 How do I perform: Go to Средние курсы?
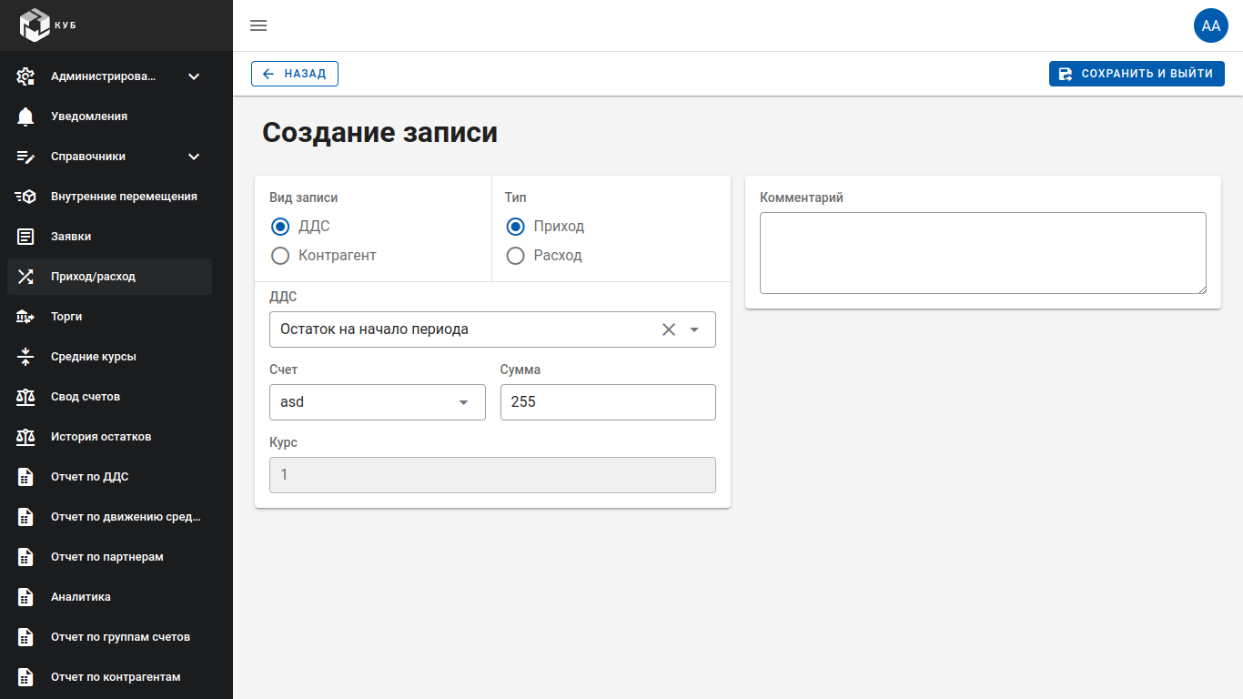coord(109,357)
